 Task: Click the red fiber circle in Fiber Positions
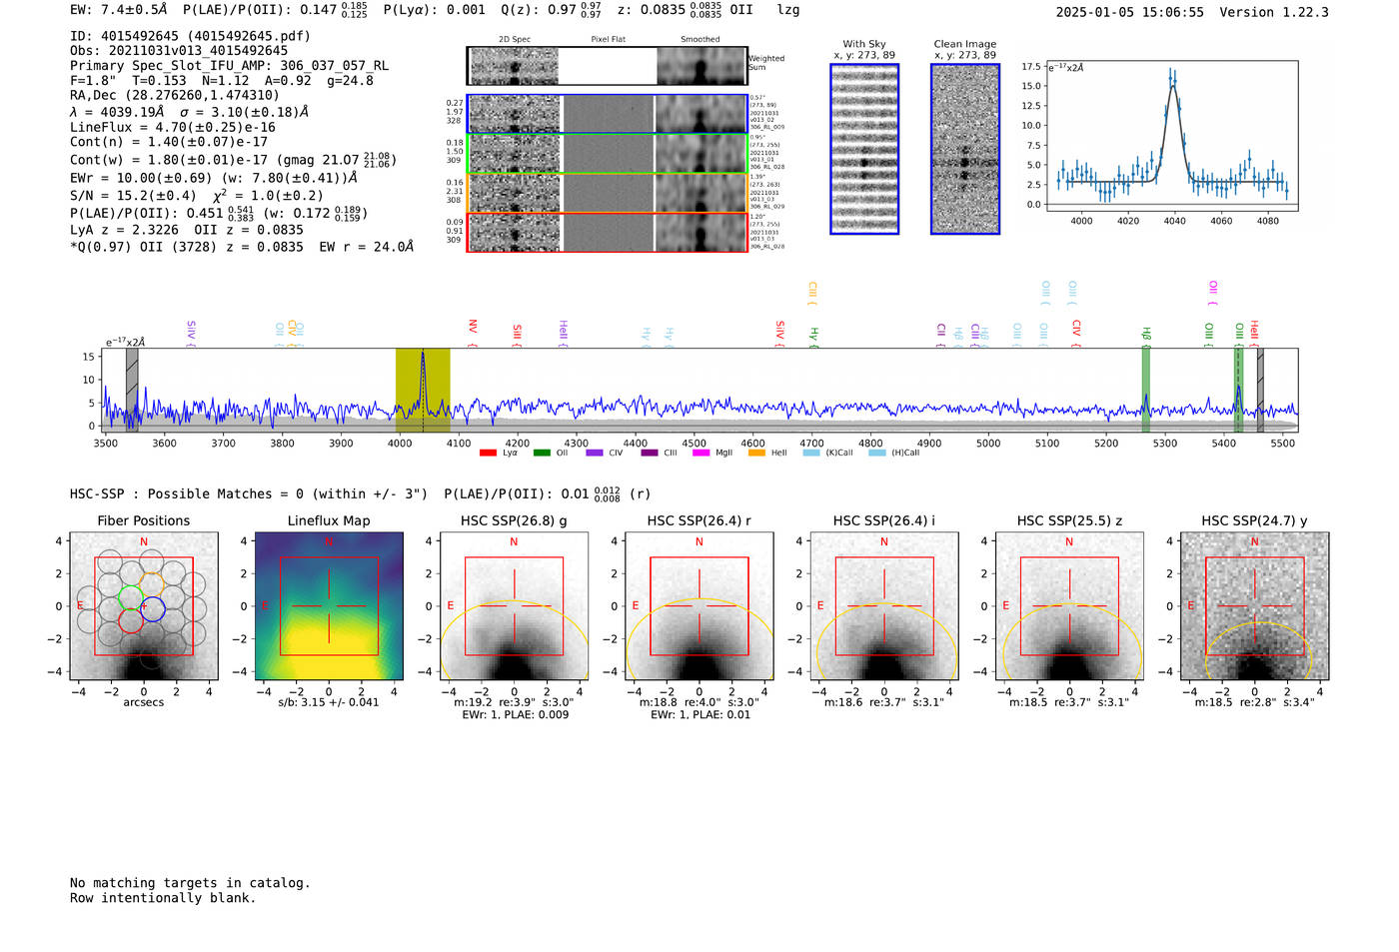coord(131,620)
